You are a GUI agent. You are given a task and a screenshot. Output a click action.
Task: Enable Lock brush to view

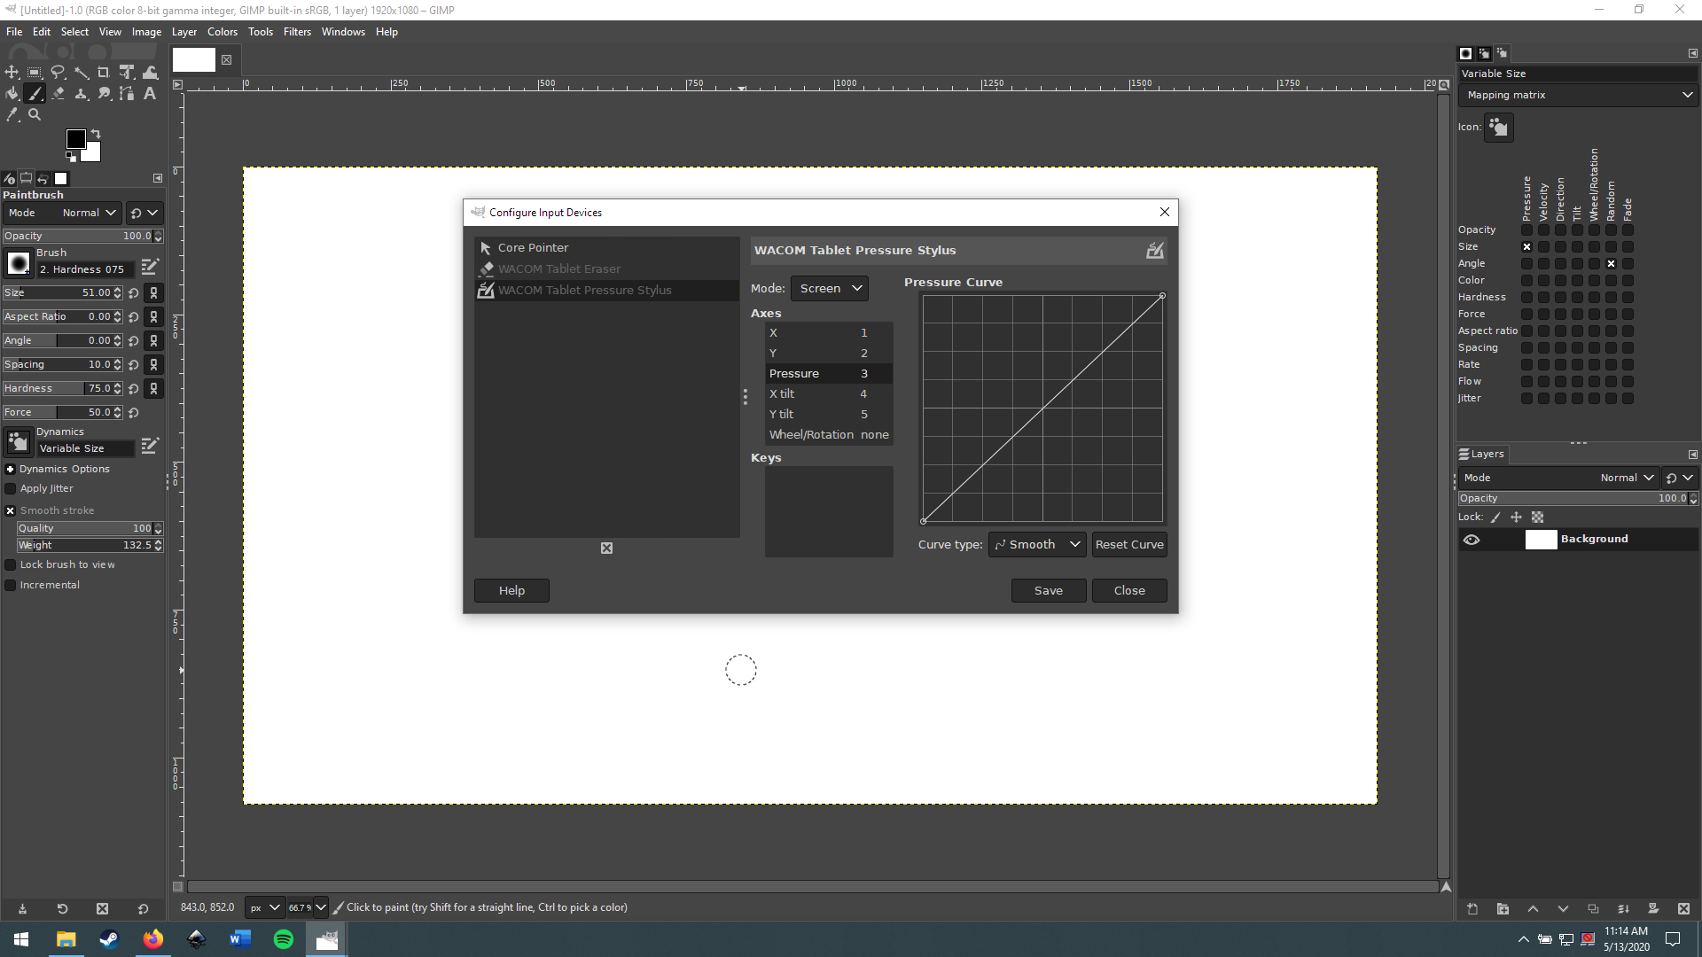click(11, 565)
